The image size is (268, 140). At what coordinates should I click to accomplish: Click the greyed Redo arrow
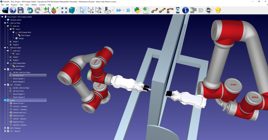click(38, 10)
